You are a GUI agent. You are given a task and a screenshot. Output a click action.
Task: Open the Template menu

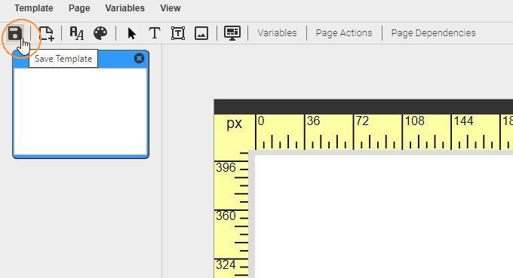coord(34,8)
